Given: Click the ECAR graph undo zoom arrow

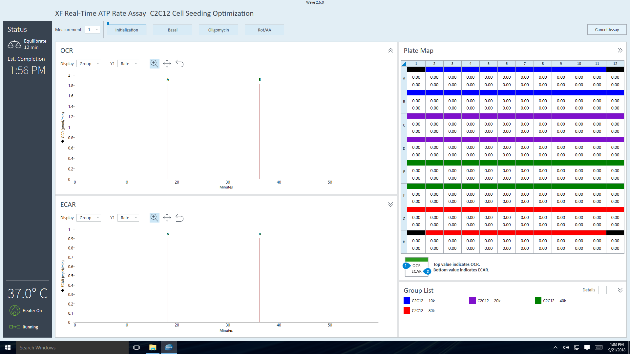Looking at the screenshot, I should pyautogui.click(x=179, y=218).
